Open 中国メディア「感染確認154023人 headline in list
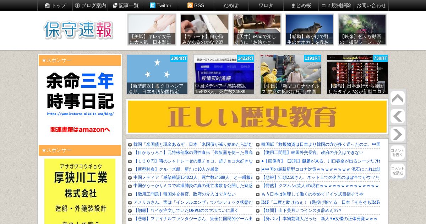This screenshot has height=224, width=426. [x=193, y=177]
